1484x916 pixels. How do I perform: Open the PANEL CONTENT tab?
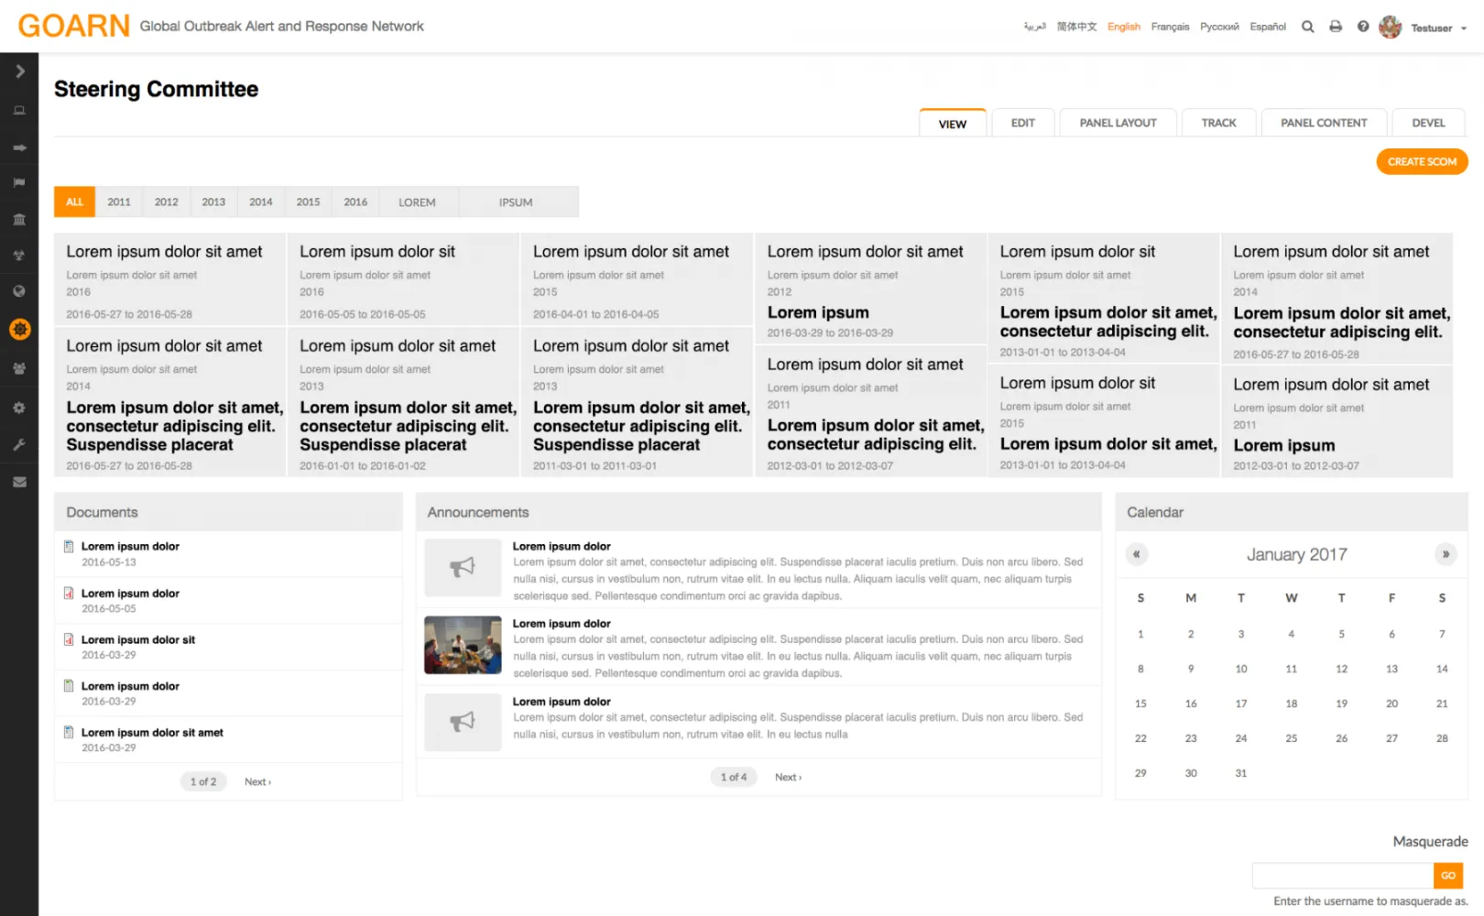[x=1324, y=123]
